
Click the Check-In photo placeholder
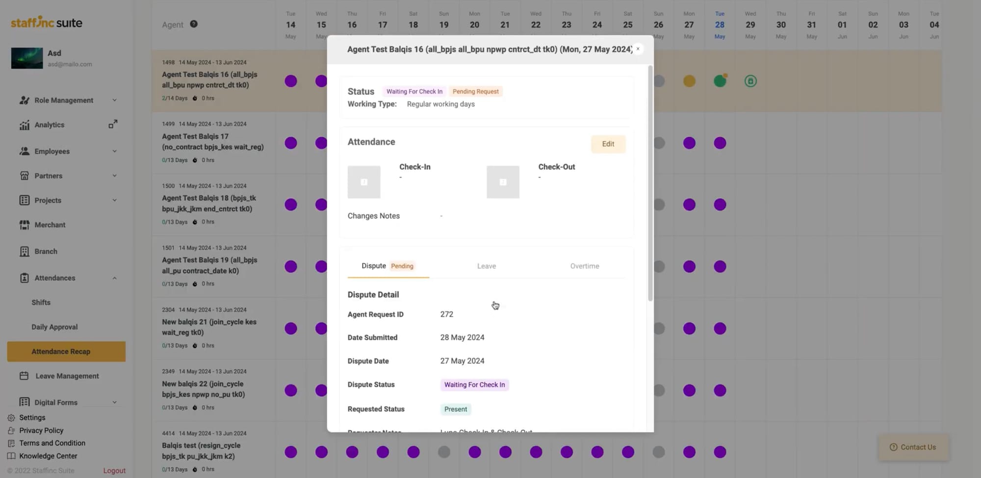click(x=364, y=182)
